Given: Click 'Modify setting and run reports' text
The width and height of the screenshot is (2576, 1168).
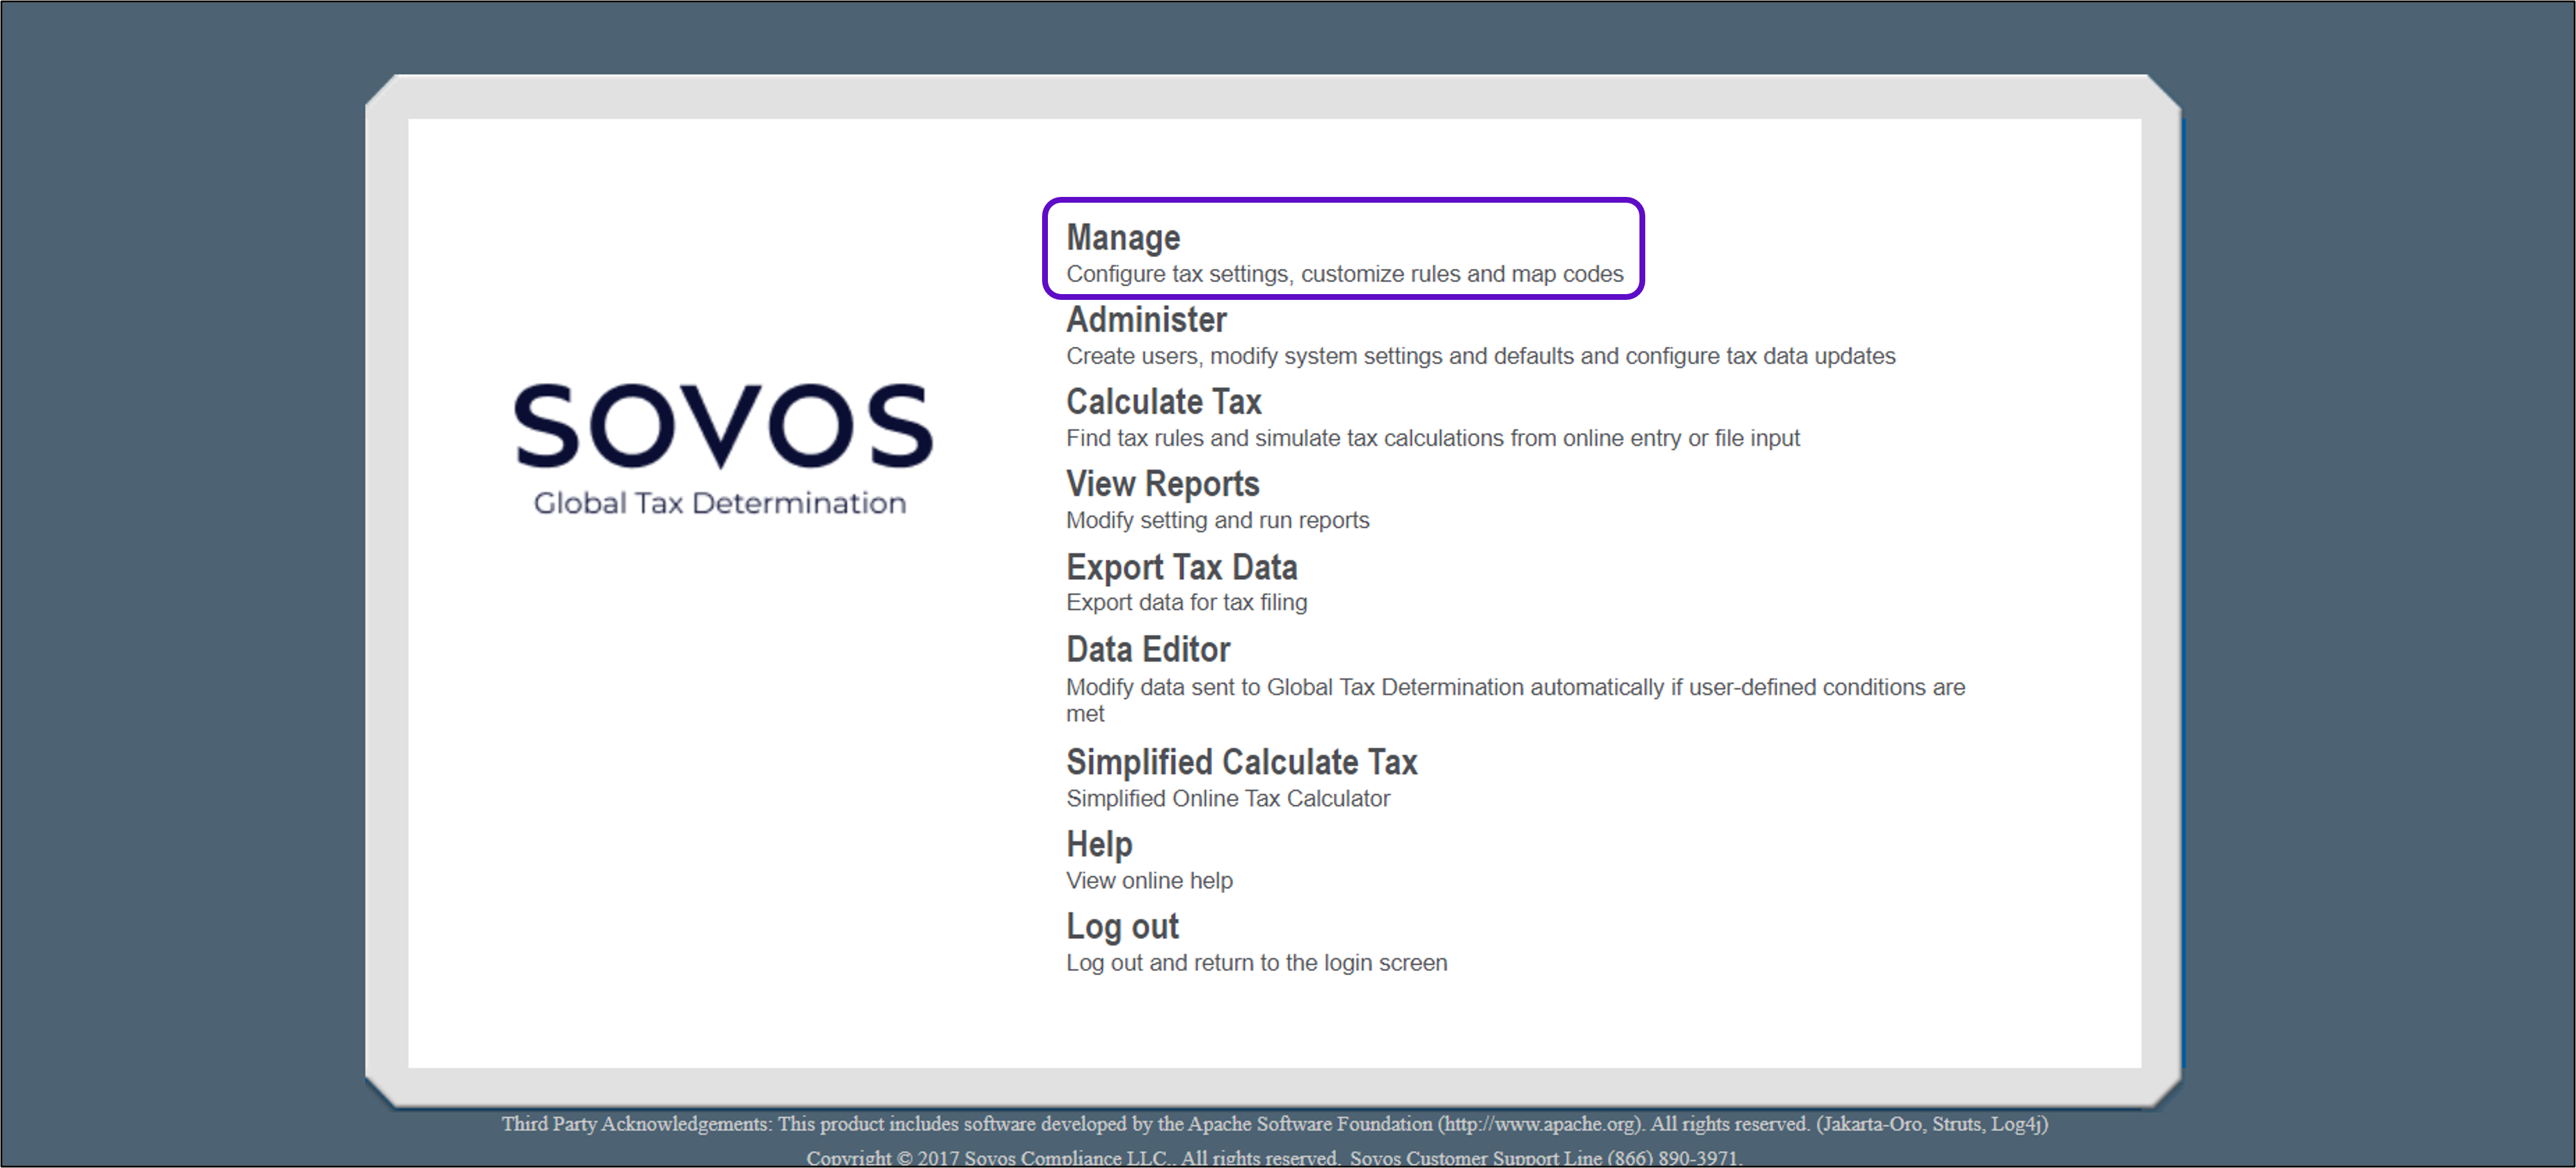Looking at the screenshot, I should click(x=1217, y=520).
